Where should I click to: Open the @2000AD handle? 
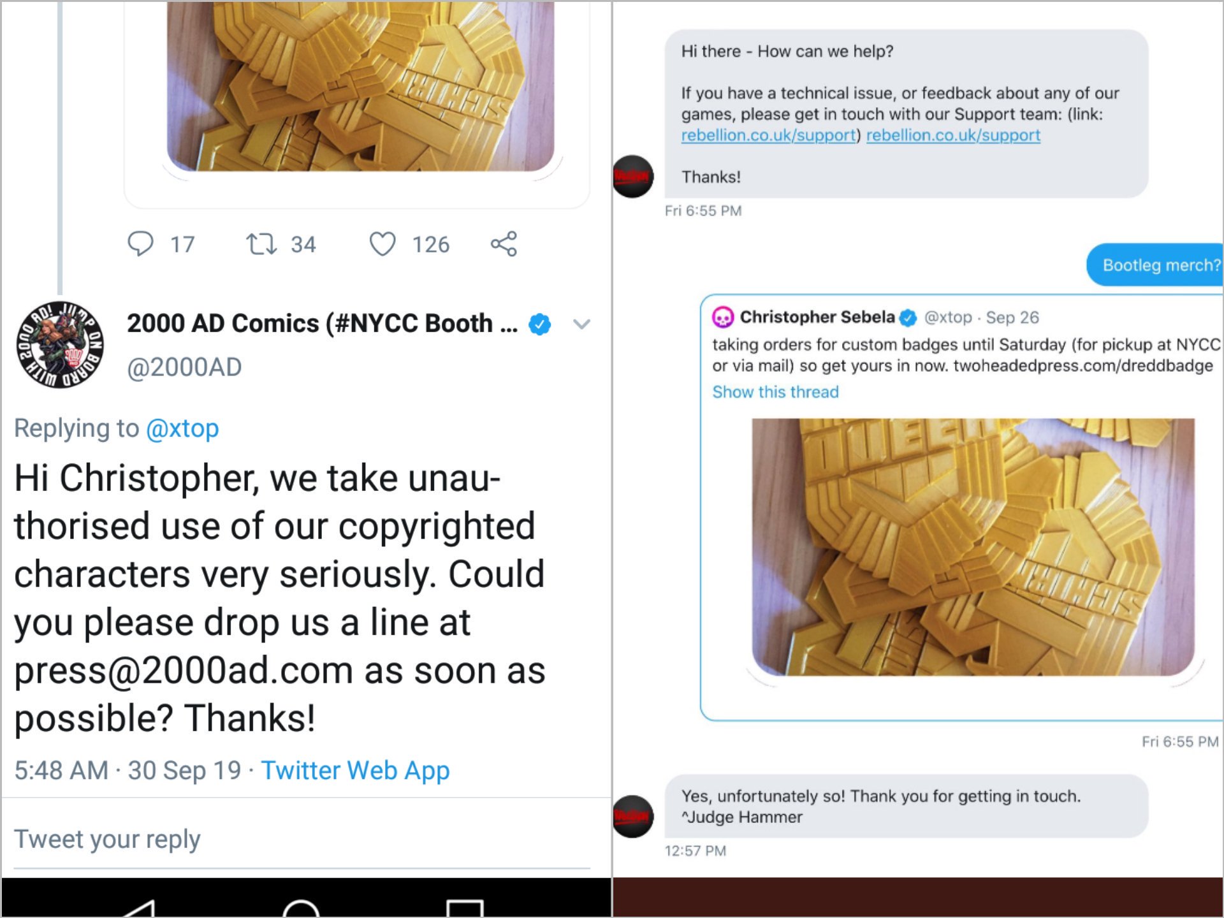184,367
